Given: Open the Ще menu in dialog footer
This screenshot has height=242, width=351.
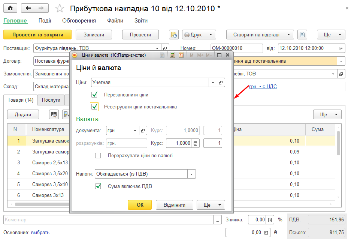Looking at the screenshot, I should [x=211, y=205].
